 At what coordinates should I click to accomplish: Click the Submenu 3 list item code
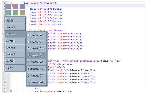pos(71,76)
